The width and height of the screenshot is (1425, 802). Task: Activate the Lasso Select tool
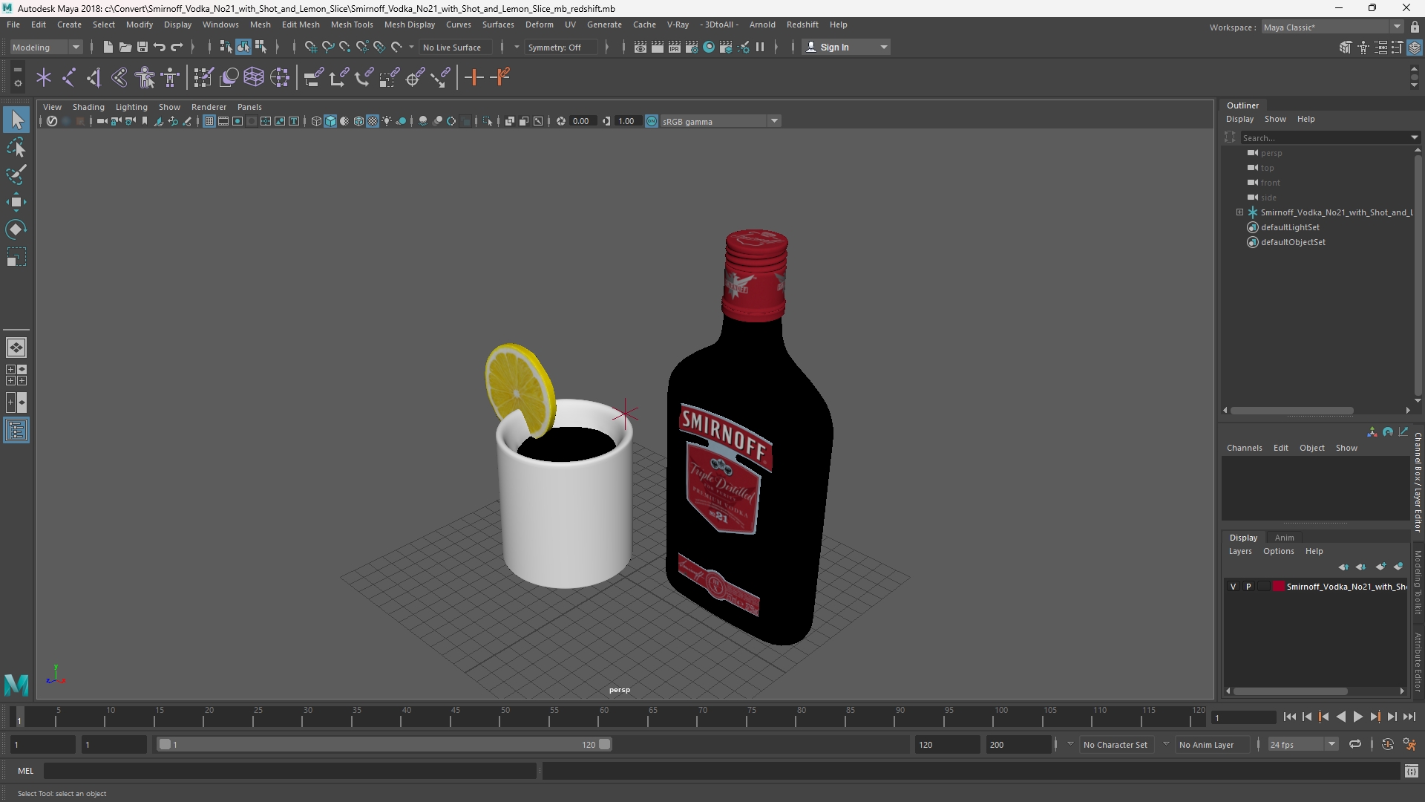[16, 147]
